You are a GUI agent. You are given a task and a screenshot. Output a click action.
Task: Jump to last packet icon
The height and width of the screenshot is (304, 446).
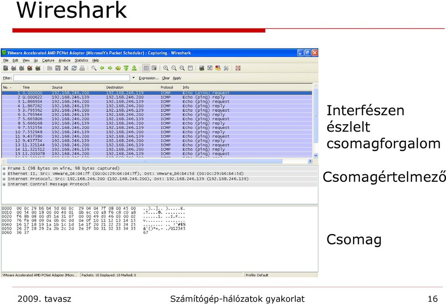[134, 68]
